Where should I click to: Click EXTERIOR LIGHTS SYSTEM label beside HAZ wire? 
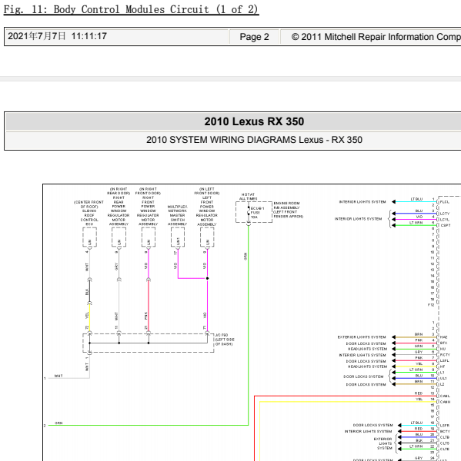click(x=362, y=337)
